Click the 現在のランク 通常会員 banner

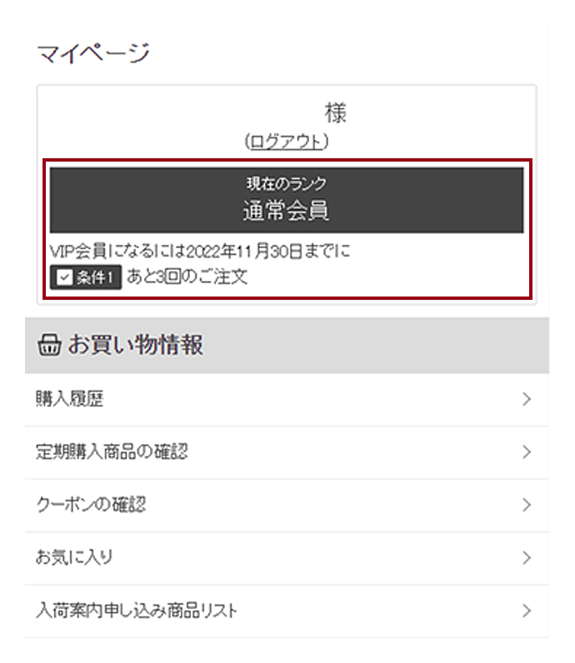click(x=287, y=201)
